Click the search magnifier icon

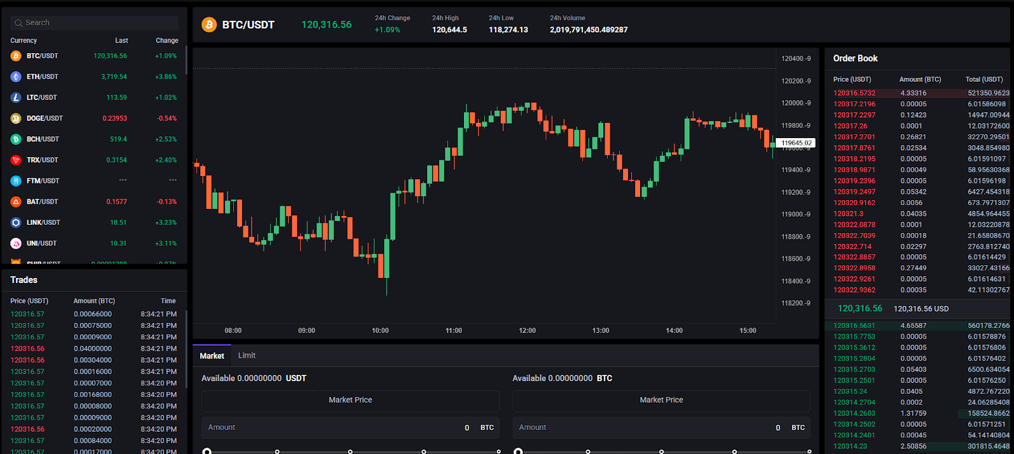point(18,23)
